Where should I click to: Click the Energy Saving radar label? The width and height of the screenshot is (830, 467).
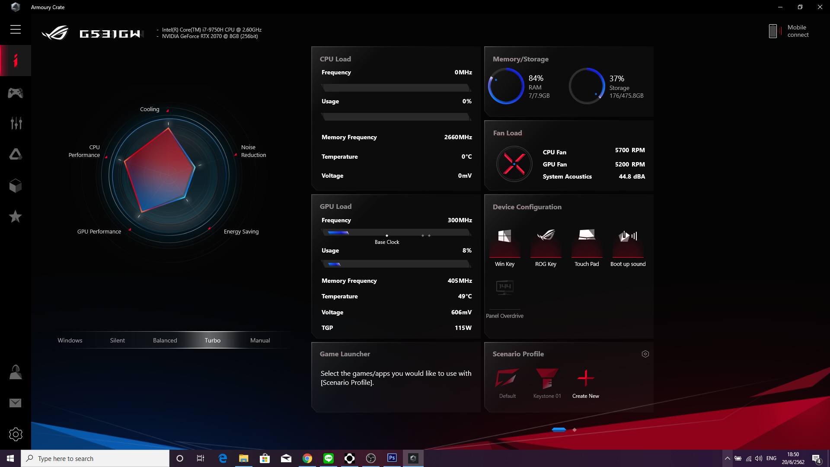coord(241,232)
